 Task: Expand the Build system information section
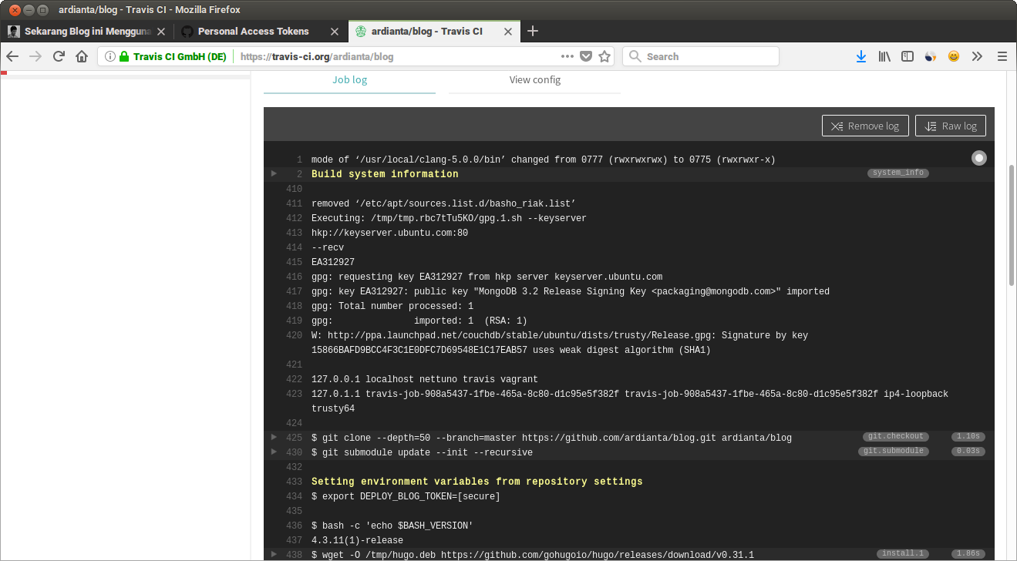[x=274, y=173]
